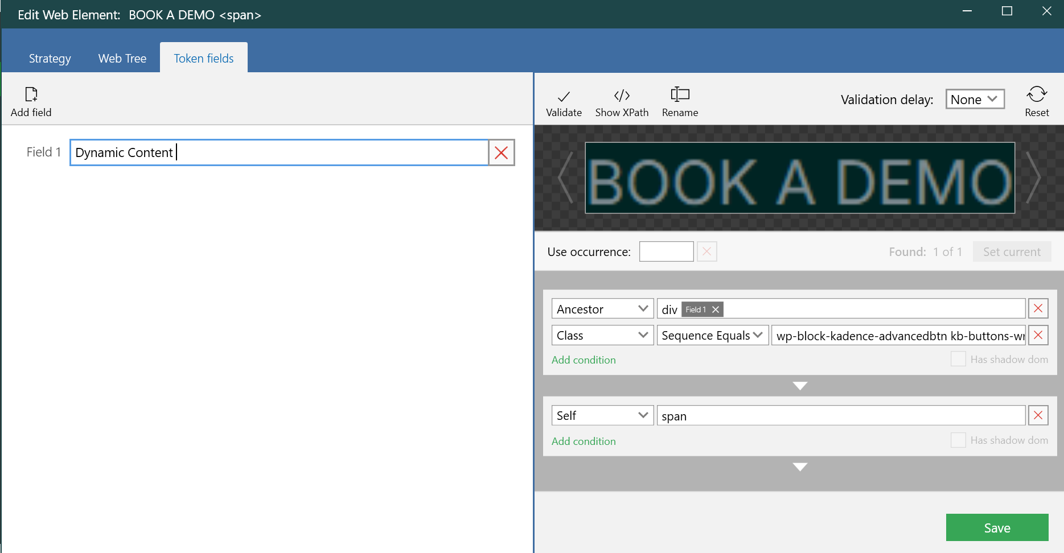Image resolution: width=1064 pixels, height=553 pixels.
Task: Switch to the Web Tree tab
Action: (122, 58)
